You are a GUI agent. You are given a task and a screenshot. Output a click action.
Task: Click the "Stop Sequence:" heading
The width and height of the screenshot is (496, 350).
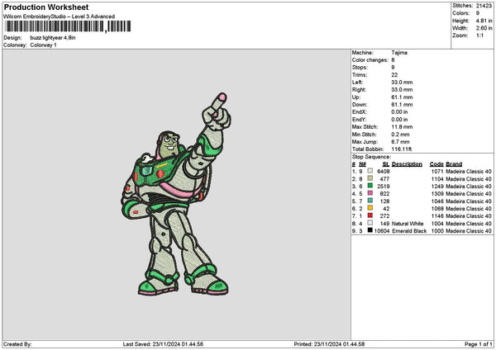point(371,157)
